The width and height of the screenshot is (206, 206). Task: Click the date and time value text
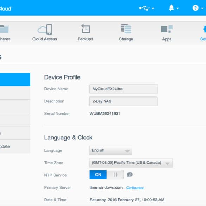click(x=127, y=200)
